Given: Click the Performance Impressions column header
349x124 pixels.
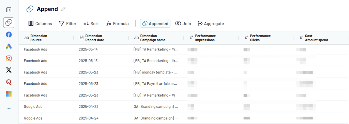Looking at the screenshot, I should coord(211,38).
